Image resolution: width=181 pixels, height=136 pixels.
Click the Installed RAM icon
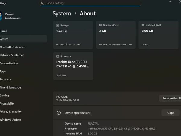pyautogui.click(x=143, y=25)
